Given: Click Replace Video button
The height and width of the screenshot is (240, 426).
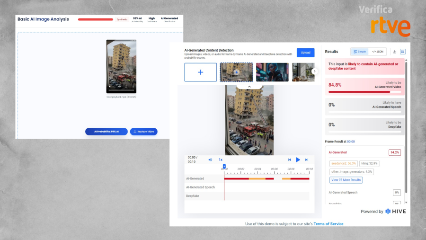Looking at the screenshot, I should point(144,132).
